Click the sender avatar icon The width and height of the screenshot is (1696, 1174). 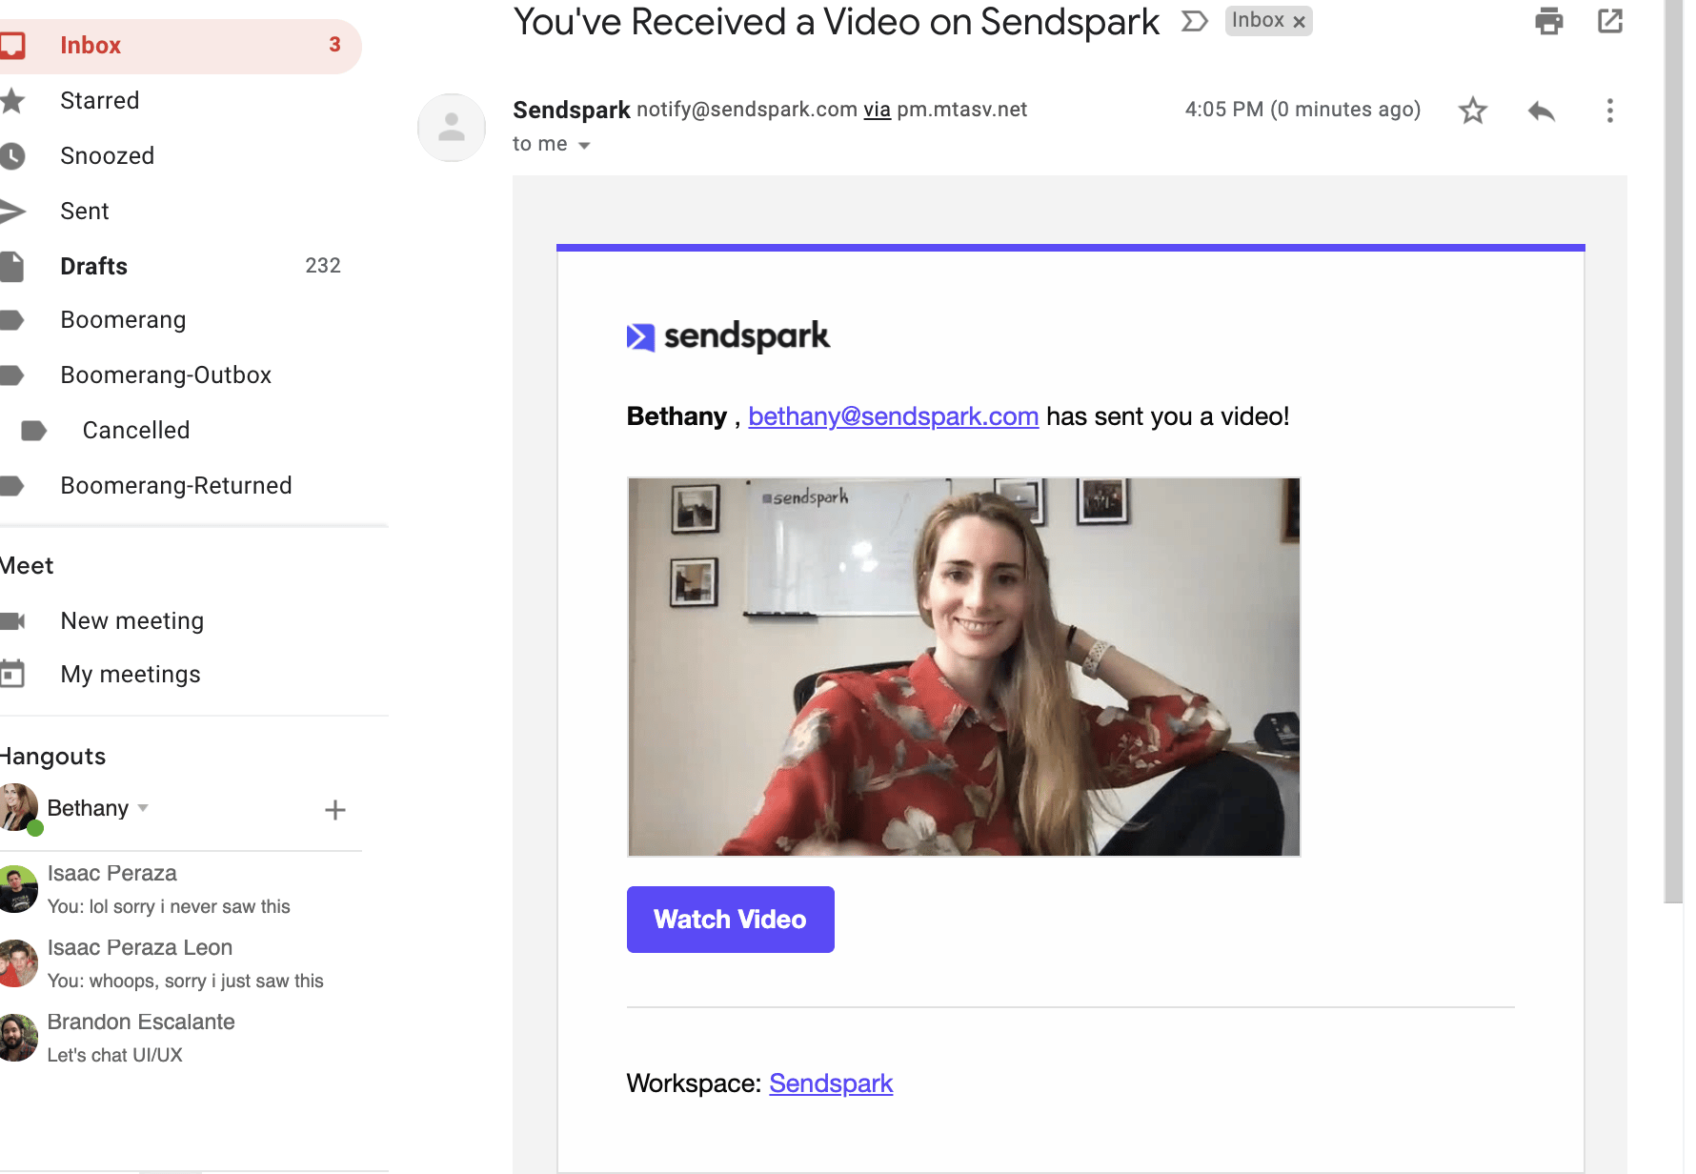click(x=452, y=128)
